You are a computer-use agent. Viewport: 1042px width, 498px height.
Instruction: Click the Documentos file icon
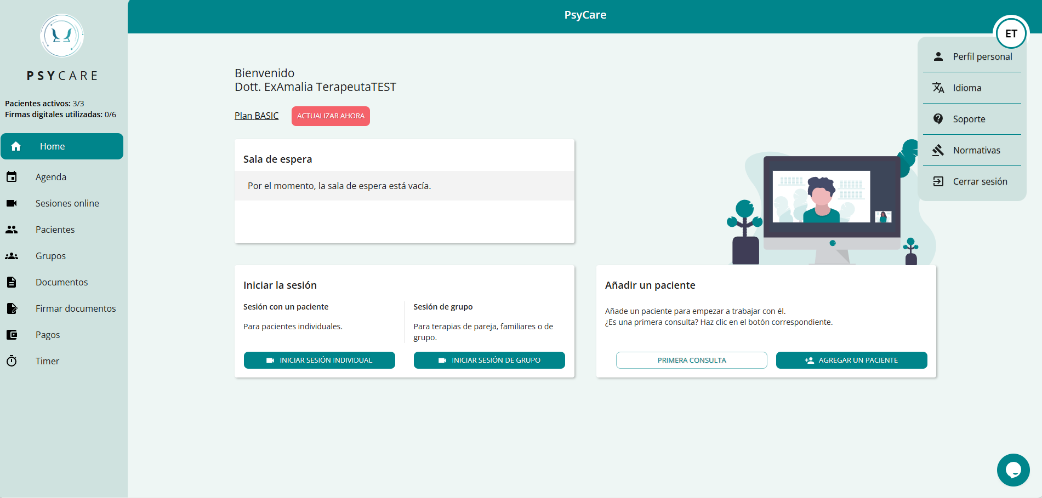(12, 282)
